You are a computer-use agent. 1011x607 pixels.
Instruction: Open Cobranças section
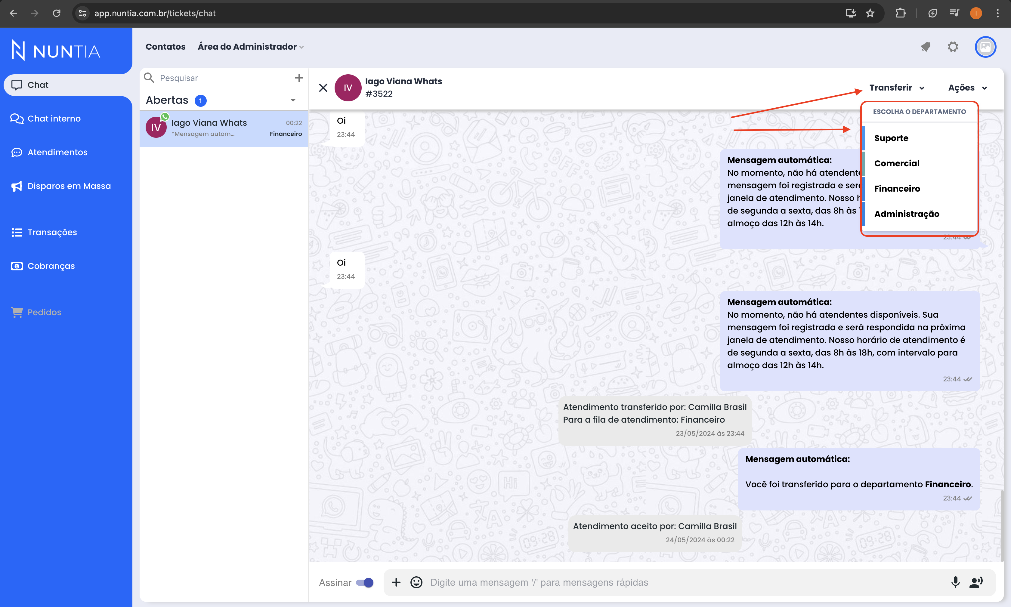coord(51,266)
